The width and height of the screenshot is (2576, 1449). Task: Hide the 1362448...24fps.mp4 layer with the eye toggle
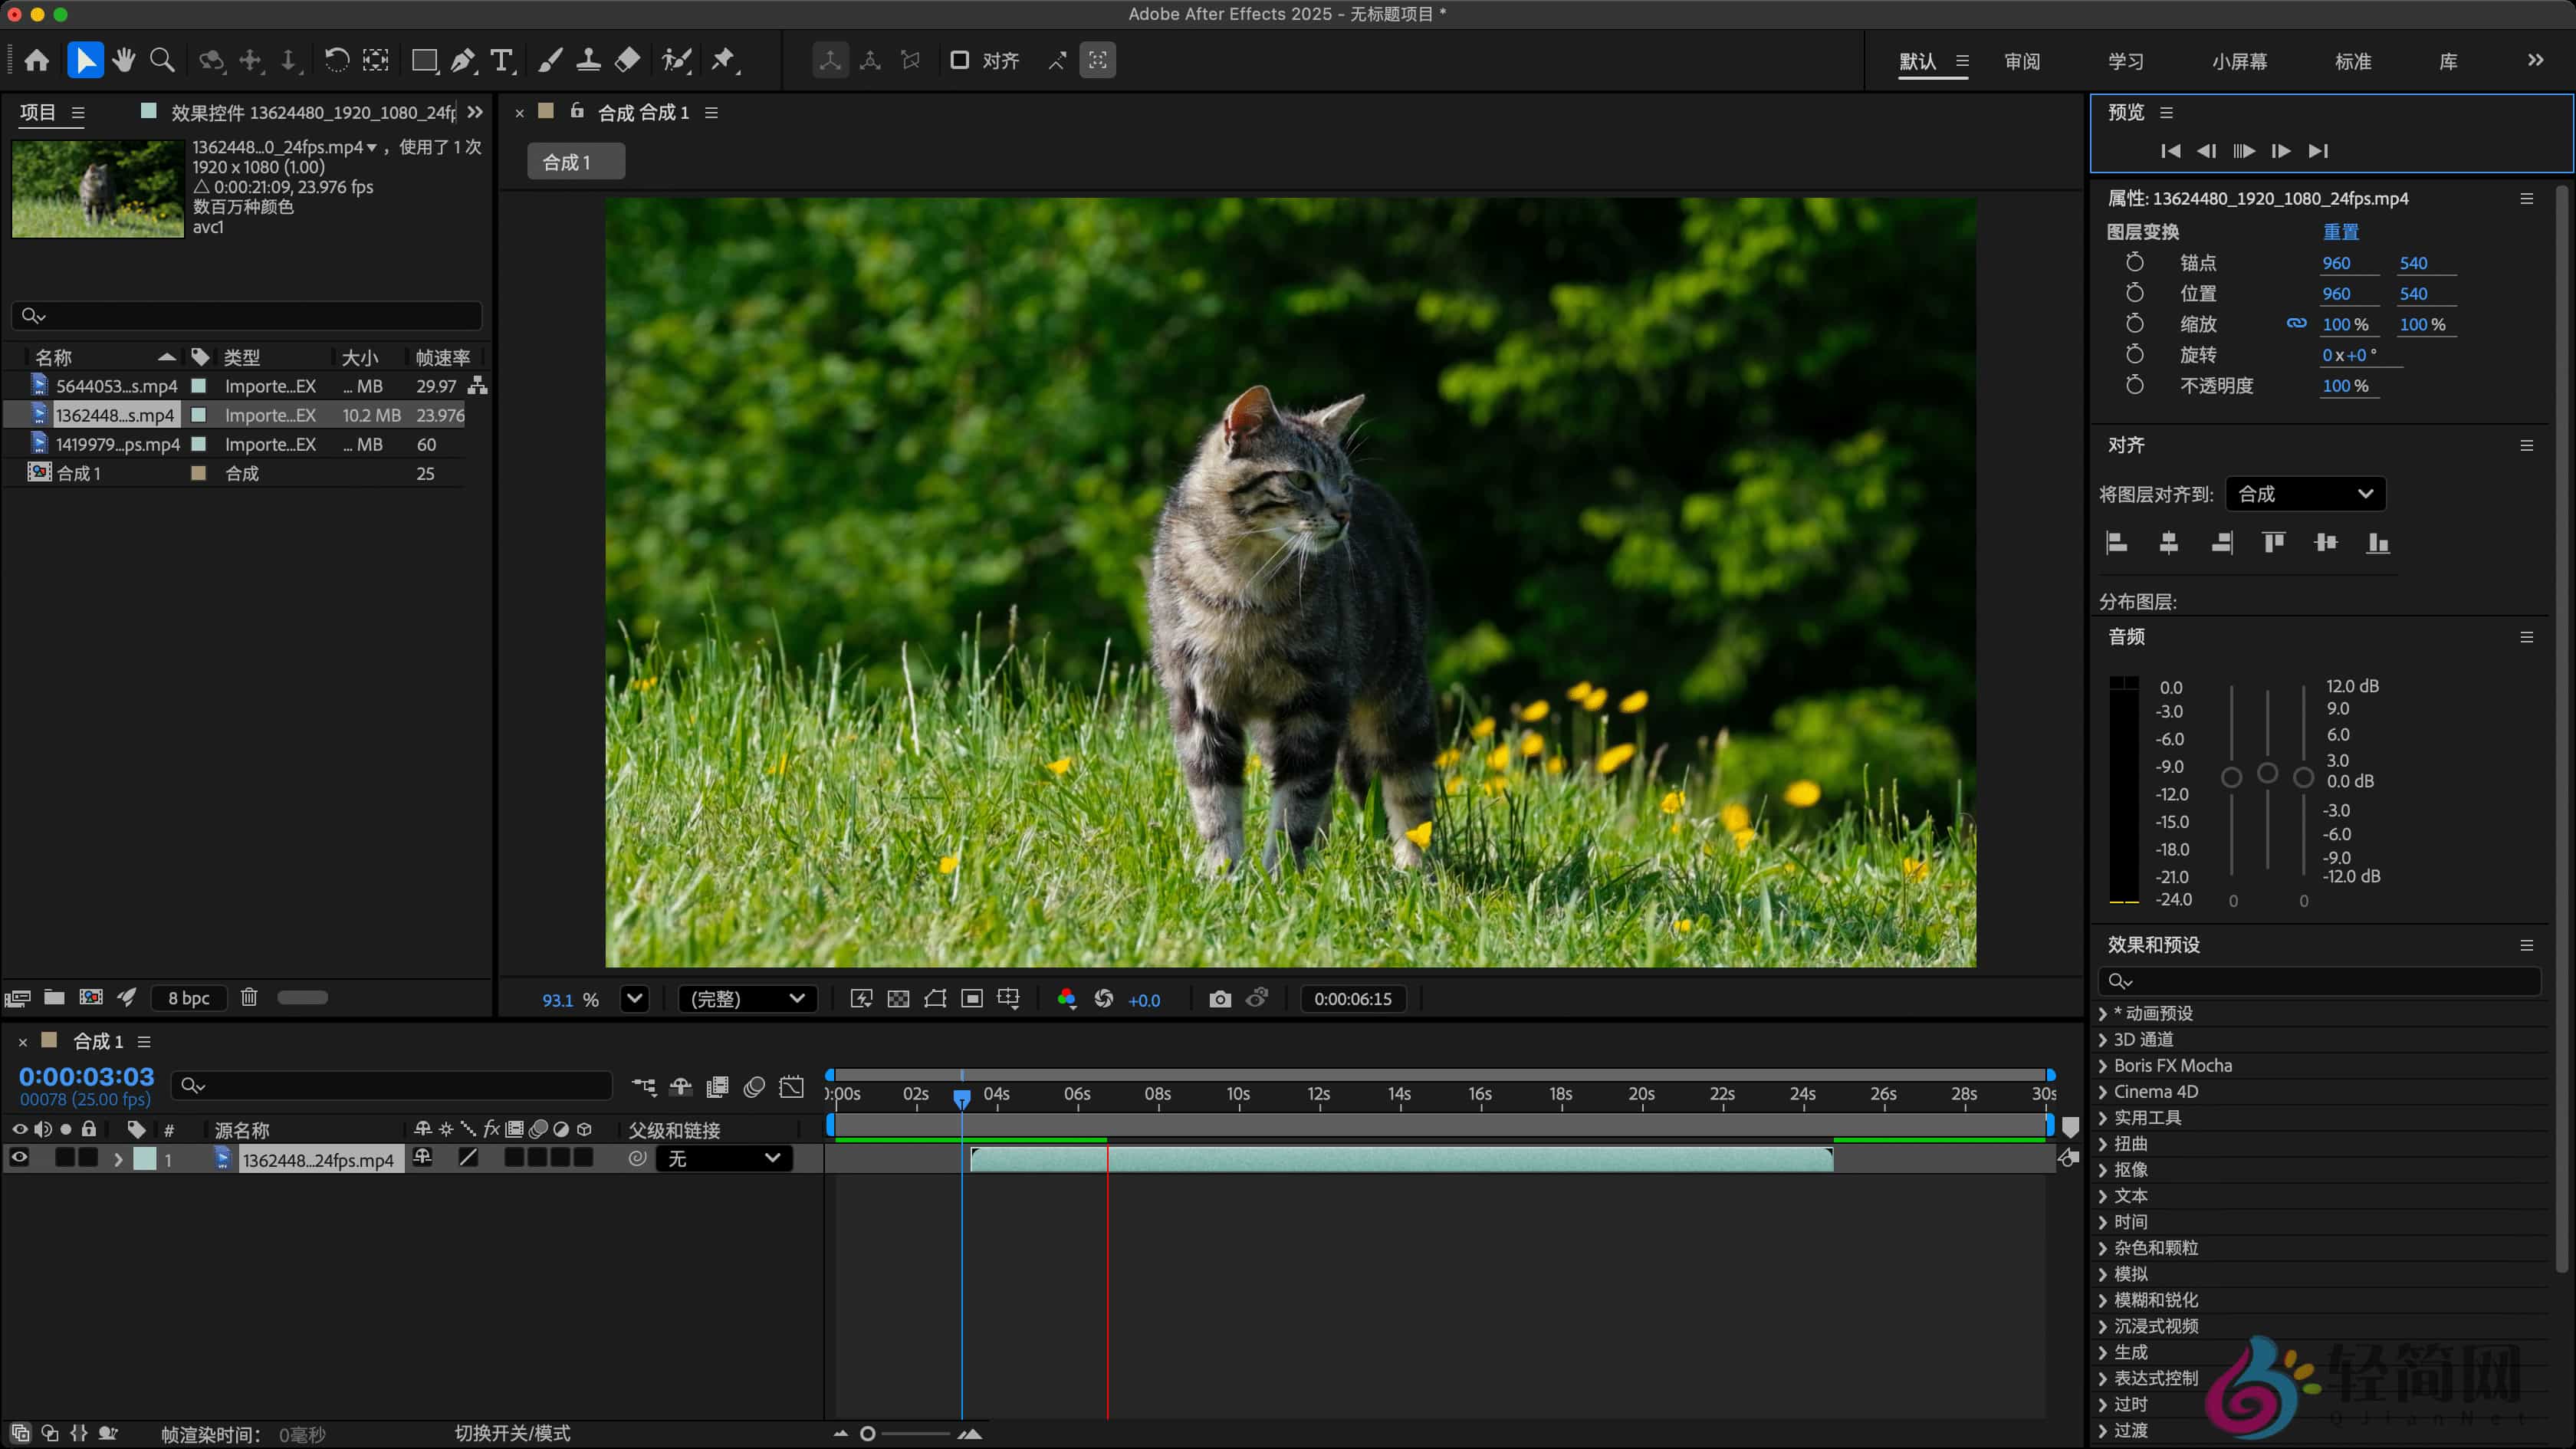tap(19, 1158)
